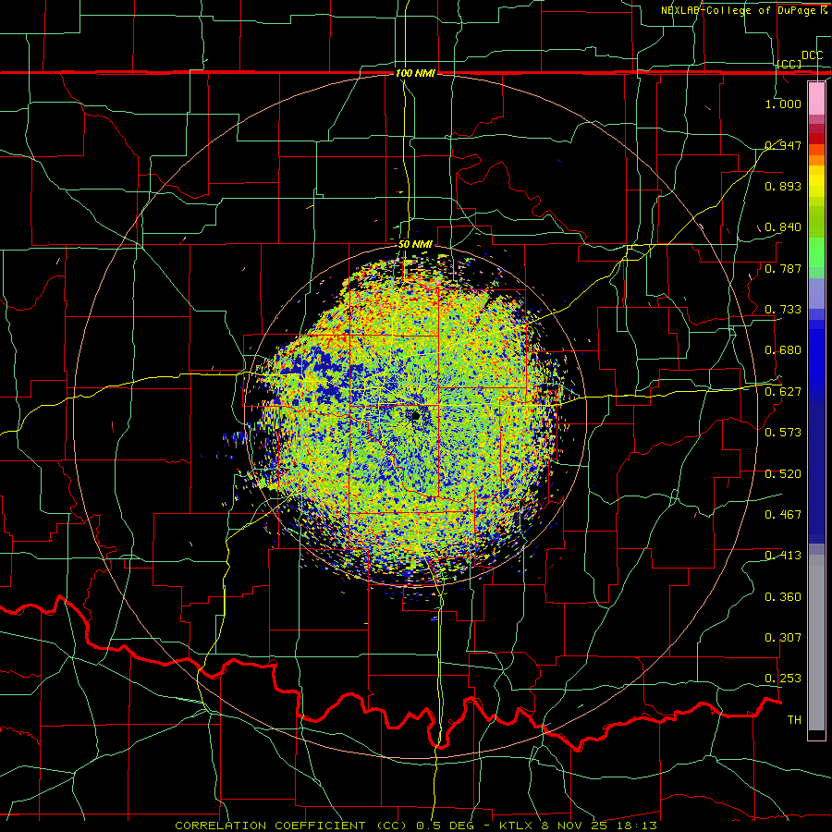Select the 0.360 scale value
Image resolution: width=832 pixels, height=832 pixels.
point(783,597)
